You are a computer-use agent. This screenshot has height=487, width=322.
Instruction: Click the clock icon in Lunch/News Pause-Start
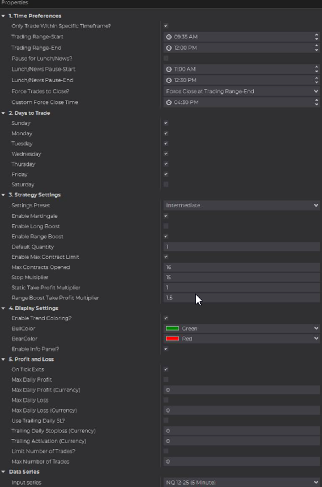[169, 69]
